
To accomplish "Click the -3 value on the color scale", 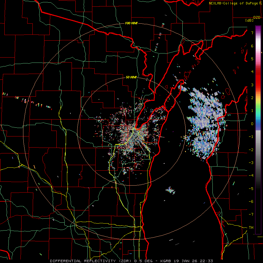I will click(x=251, y=163).
